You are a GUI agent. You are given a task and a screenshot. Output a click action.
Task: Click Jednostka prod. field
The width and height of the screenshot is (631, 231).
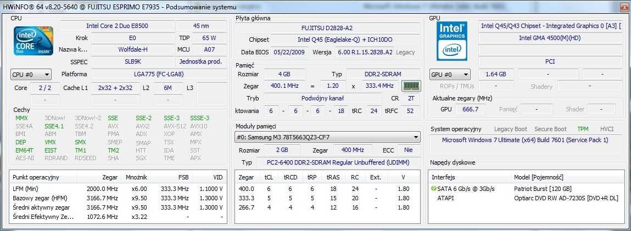201,62
